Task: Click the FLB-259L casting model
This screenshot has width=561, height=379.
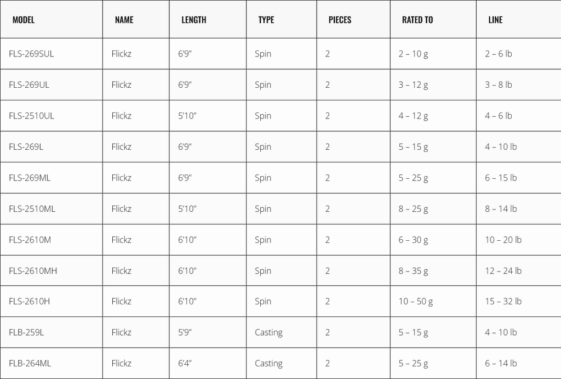Action: click(x=26, y=332)
